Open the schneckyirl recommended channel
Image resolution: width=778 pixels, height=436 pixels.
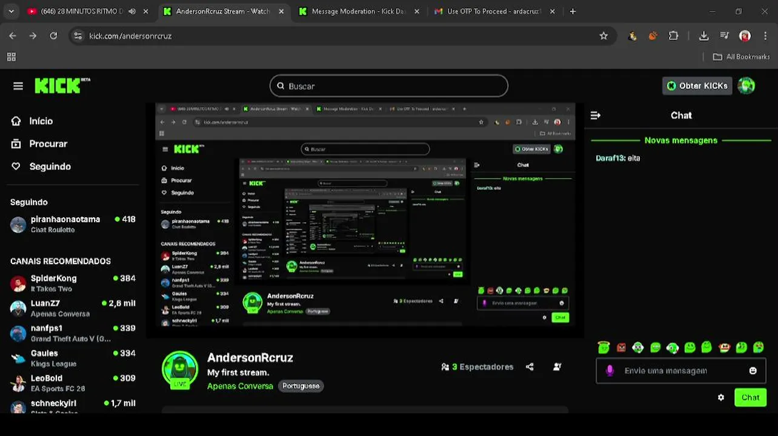(73, 407)
